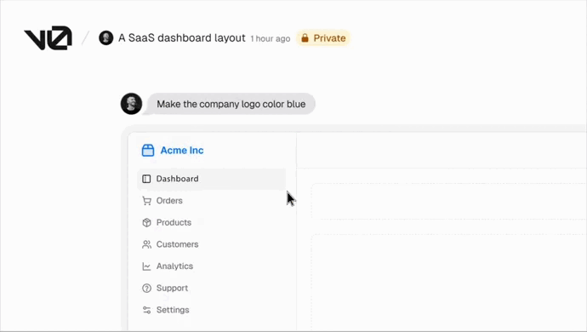
Task: Select Customers in sidebar
Action: (x=212, y=244)
